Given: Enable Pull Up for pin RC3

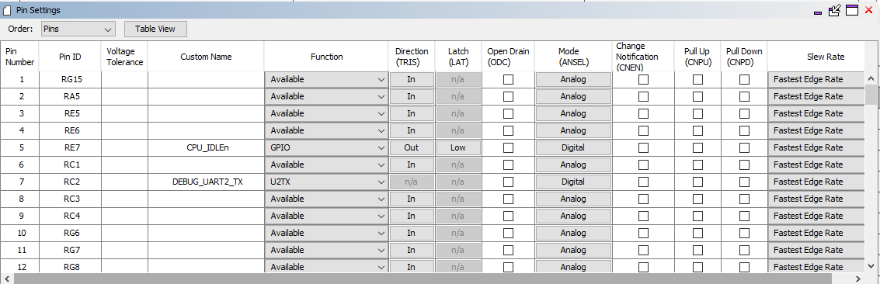Looking at the screenshot, I should pos(697,199).
